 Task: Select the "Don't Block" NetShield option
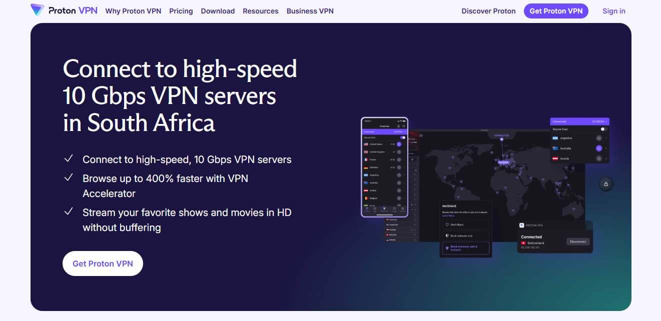pos(457,224)
